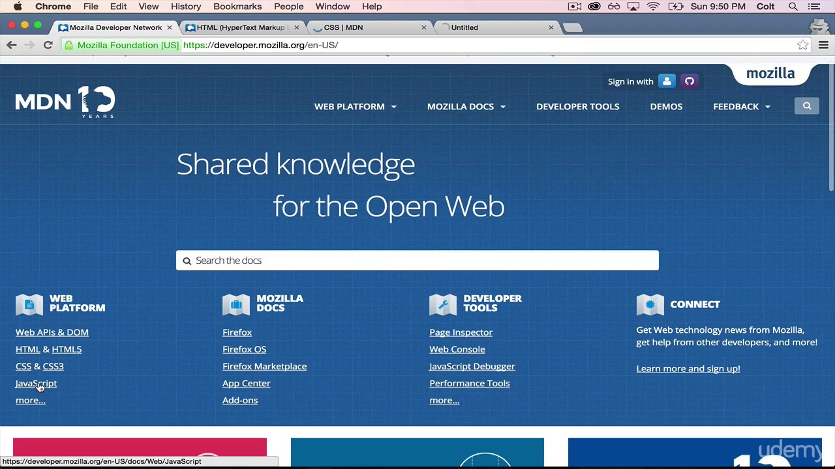Viewport: 835px width, 469px height.
Task: Click the green lock security icon
Action: (x=69, y=45)
